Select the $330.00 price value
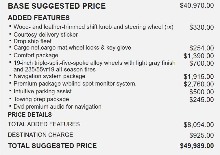Screen dimensions: 220x155 201,27
